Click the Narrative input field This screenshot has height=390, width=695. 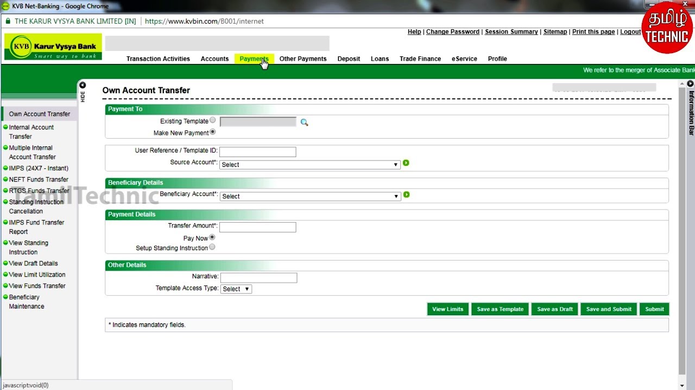258,278
